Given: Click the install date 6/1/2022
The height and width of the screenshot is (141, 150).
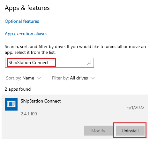Looking at the screenshot, I should 136,107.
